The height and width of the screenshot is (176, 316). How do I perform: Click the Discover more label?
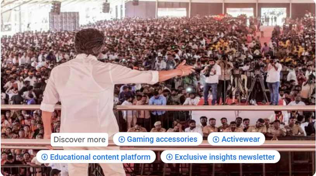pos(79,139)
